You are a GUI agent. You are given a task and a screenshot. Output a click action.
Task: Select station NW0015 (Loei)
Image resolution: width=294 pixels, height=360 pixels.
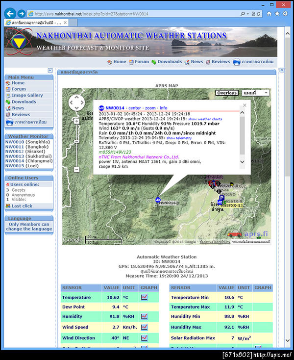[x=22, y=166]
